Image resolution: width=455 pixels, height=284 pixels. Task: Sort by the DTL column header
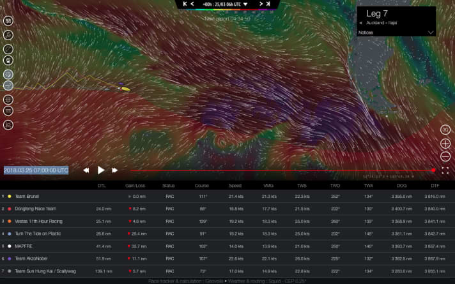(102, 186)
